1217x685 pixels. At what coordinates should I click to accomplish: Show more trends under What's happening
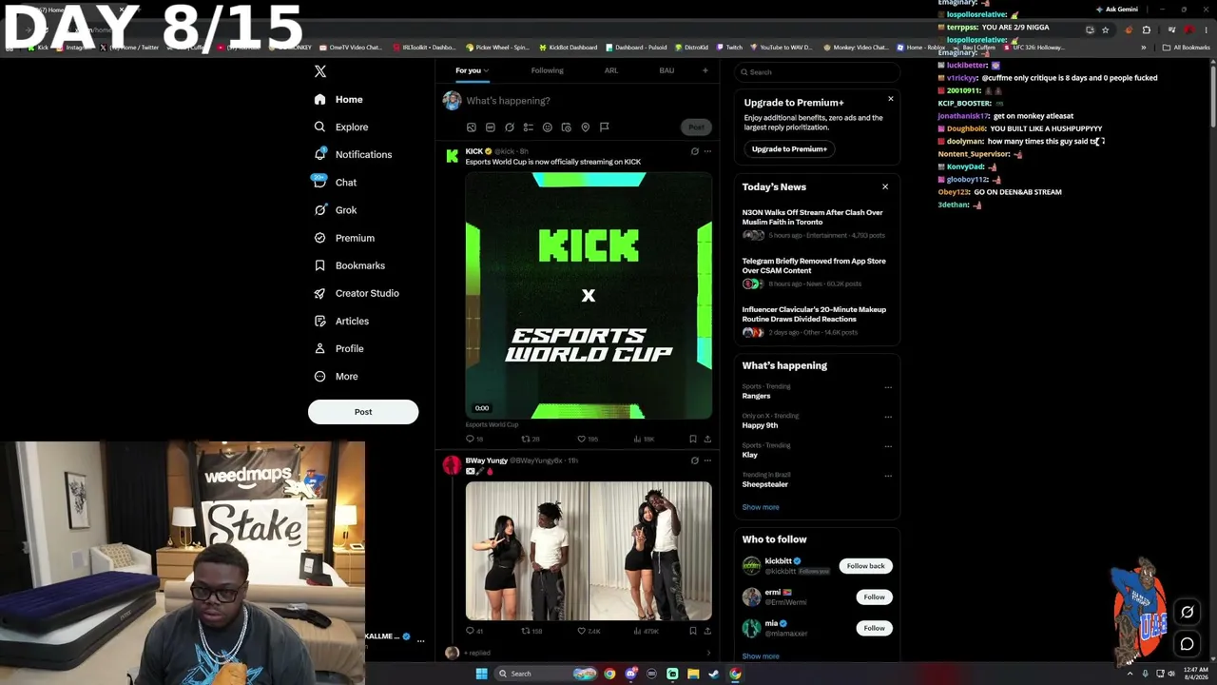click(761, 507)
